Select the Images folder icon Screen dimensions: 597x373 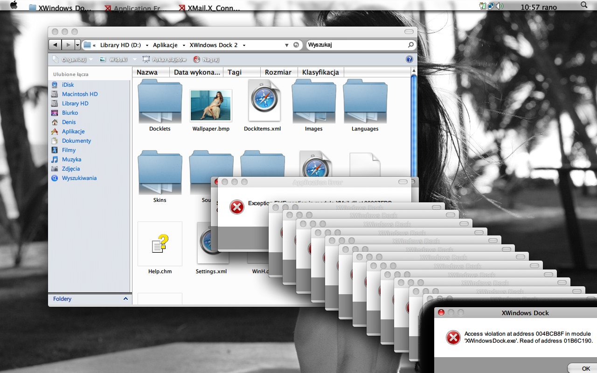(x=314, y=102)
